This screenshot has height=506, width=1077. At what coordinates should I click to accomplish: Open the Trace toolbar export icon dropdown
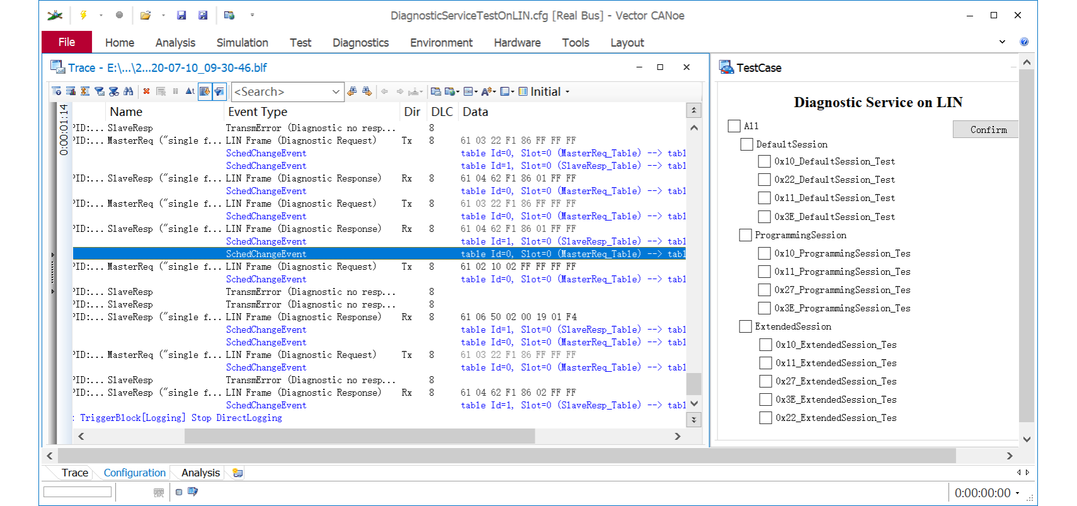[457, 92]
